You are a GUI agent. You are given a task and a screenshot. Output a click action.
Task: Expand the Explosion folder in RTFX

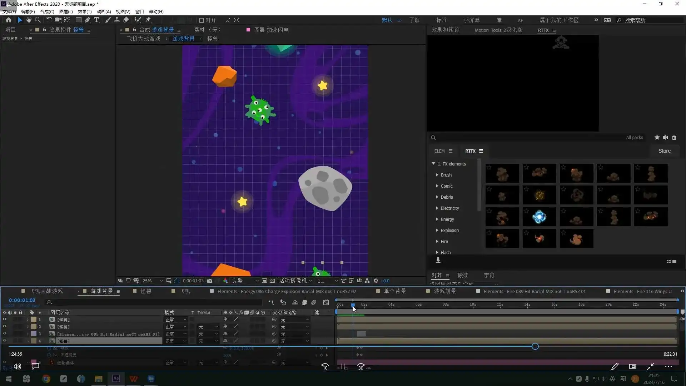437,231
